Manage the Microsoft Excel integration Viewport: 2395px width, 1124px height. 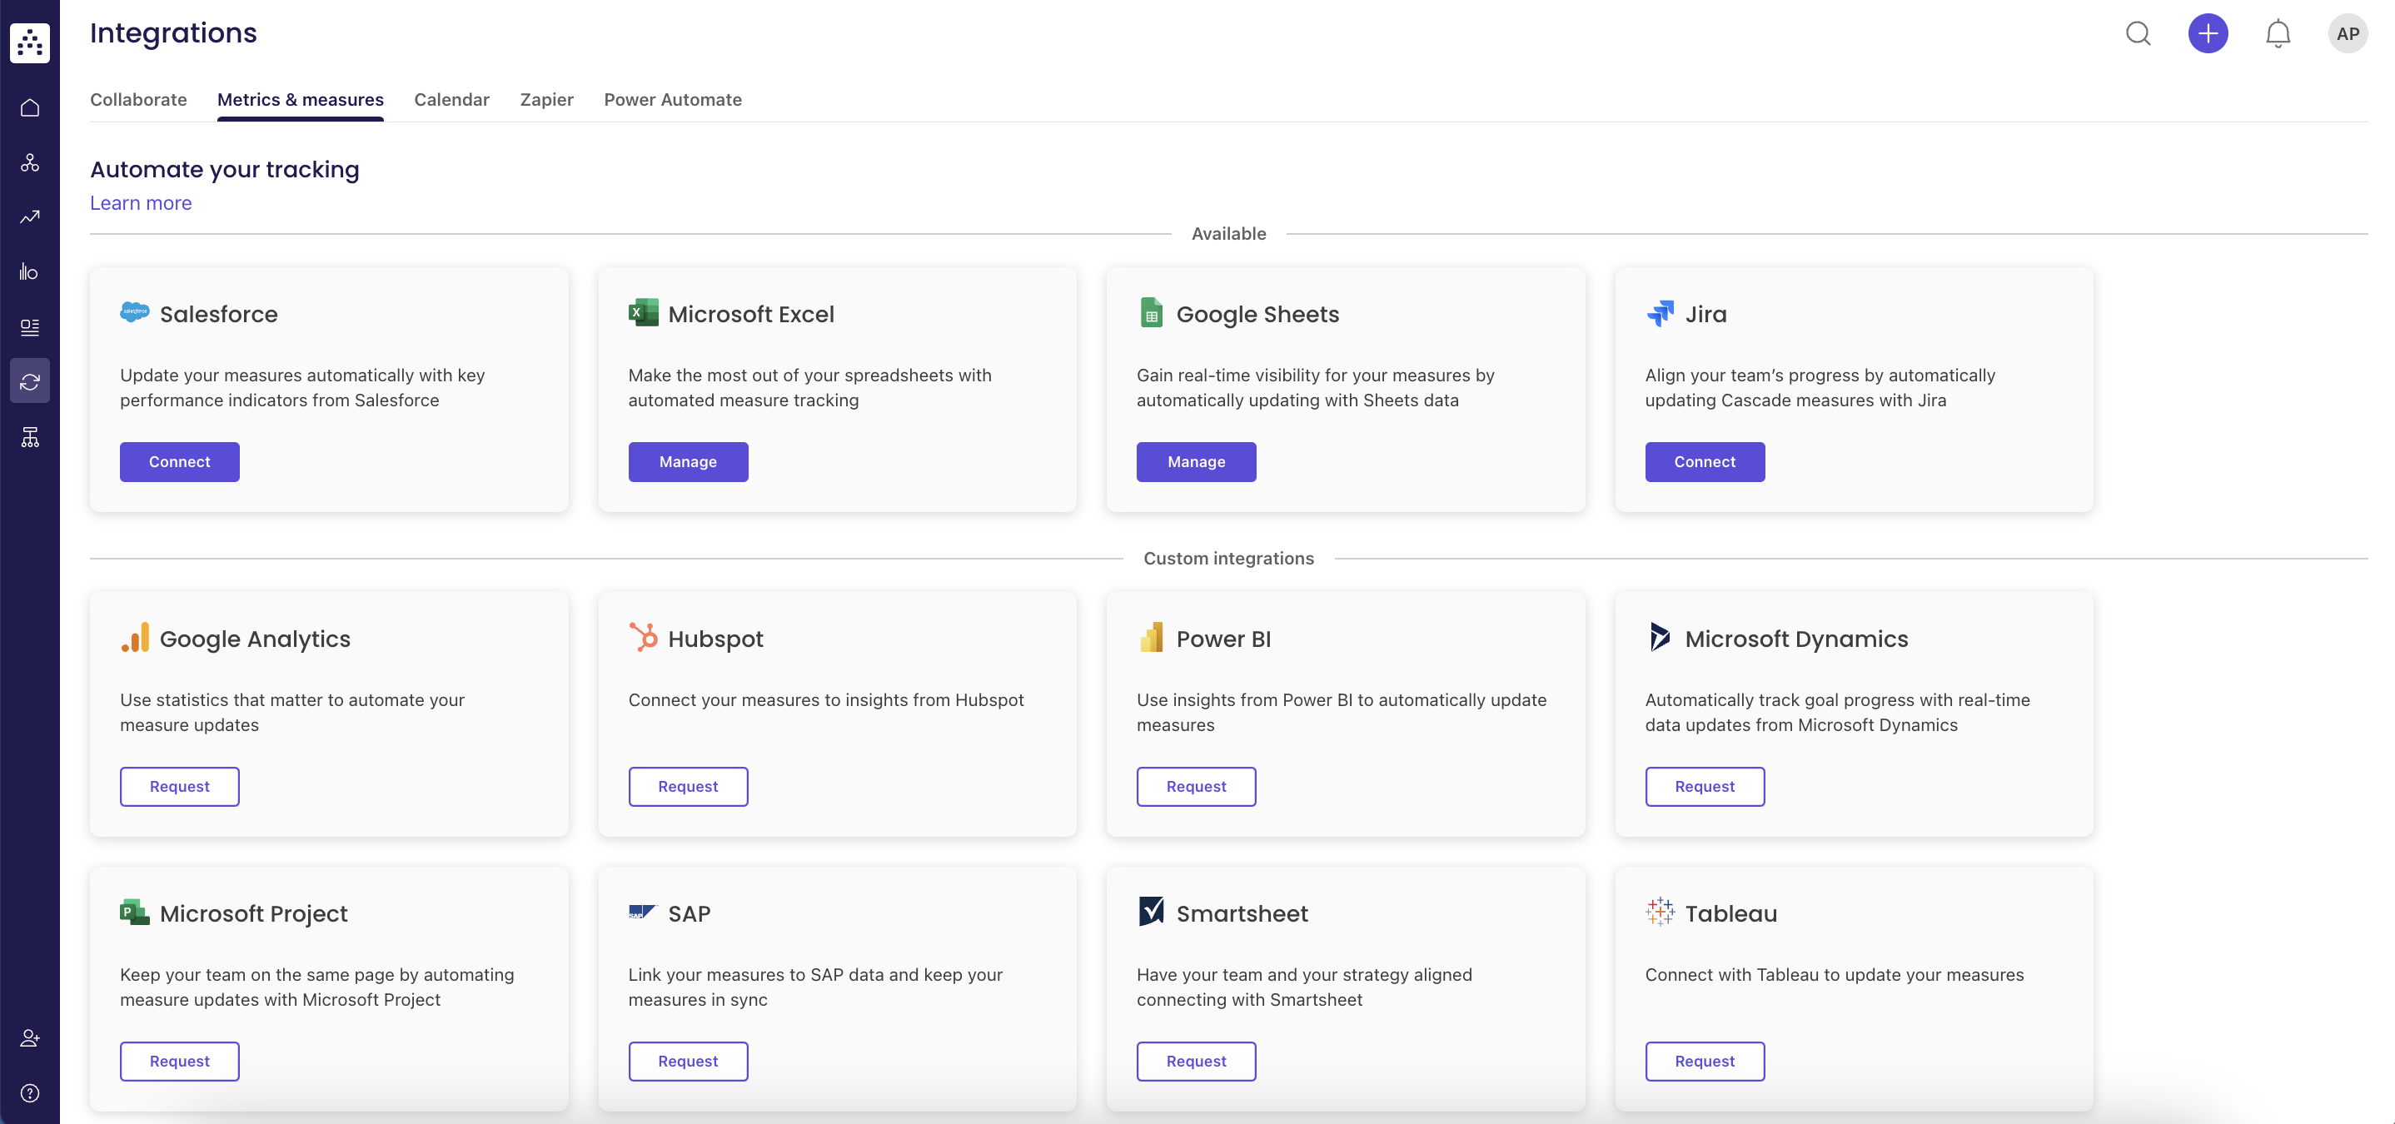[688, 461]
